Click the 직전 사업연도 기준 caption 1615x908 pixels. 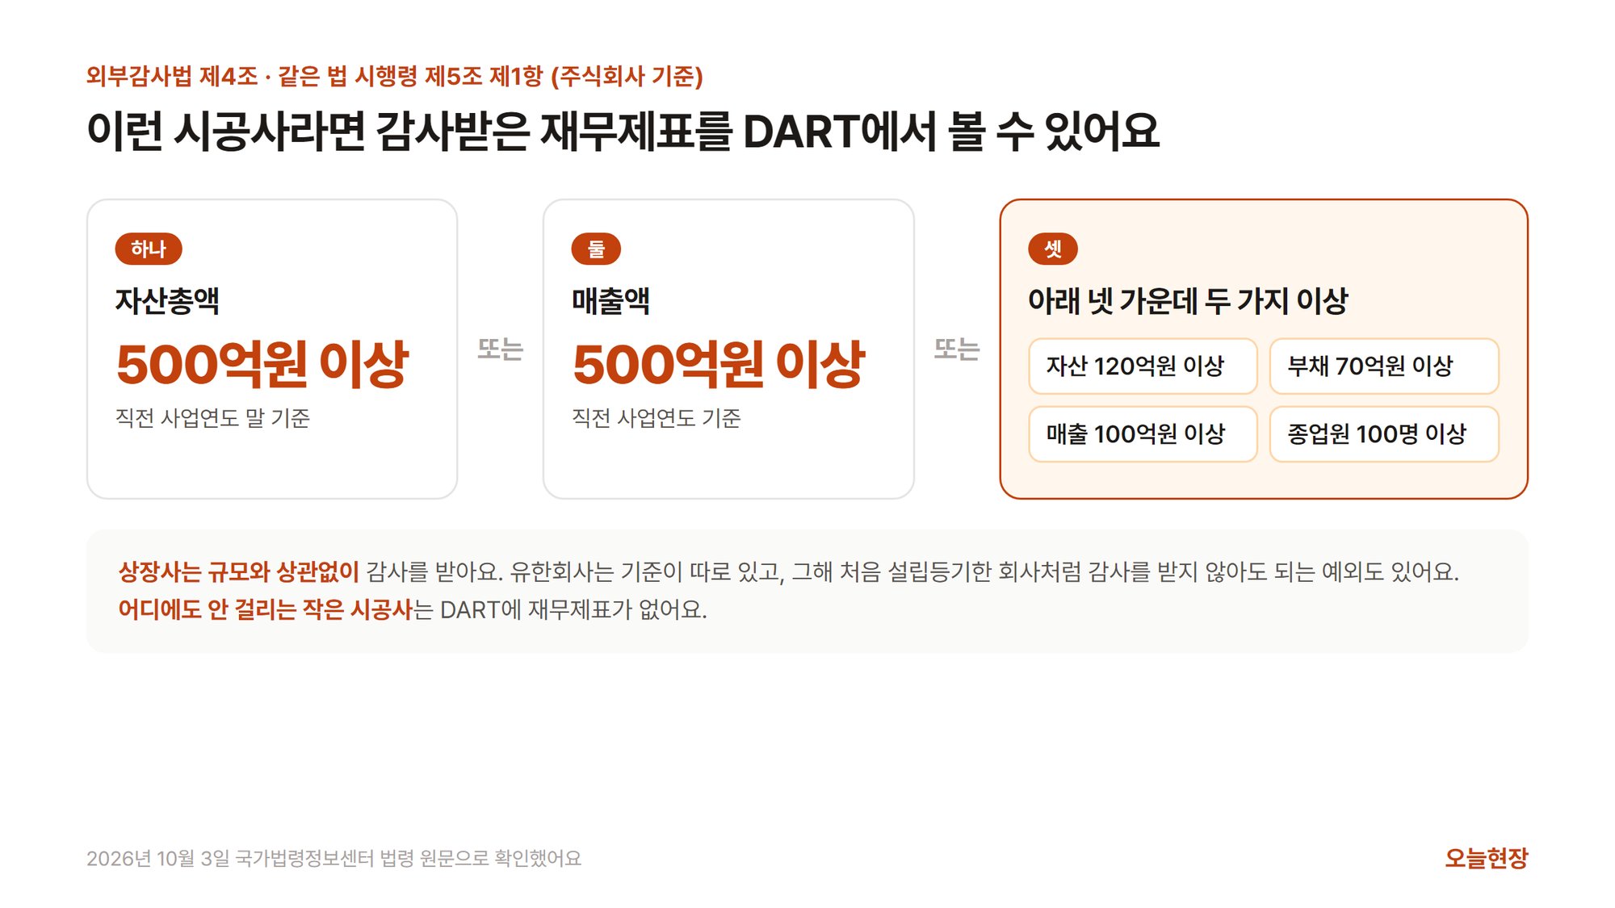656,418
